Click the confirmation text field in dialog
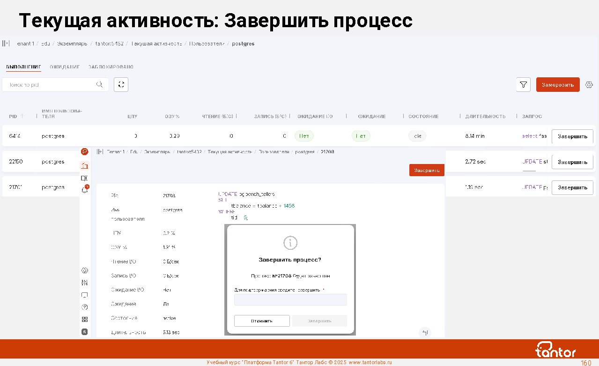This screenshot has width=599, height=366. 290,300
